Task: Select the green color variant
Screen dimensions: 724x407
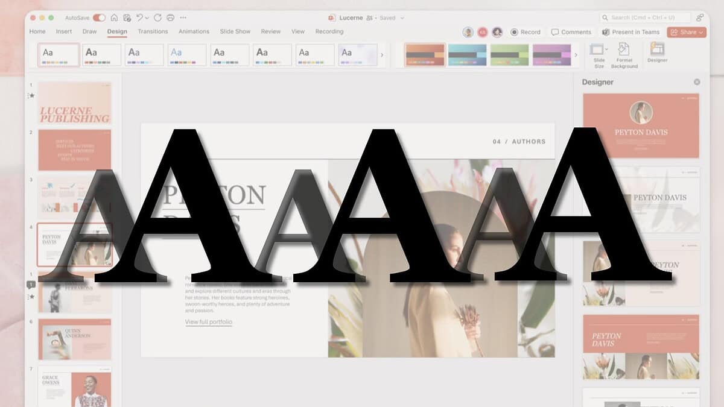Action: pos(510,55)
